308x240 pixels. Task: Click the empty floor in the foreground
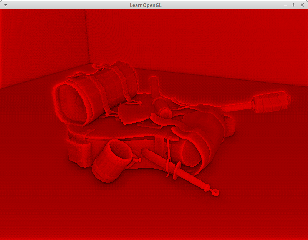154,219
